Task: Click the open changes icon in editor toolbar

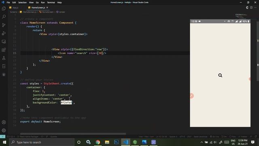Action: pyautogui.click(x=247, y=8)
